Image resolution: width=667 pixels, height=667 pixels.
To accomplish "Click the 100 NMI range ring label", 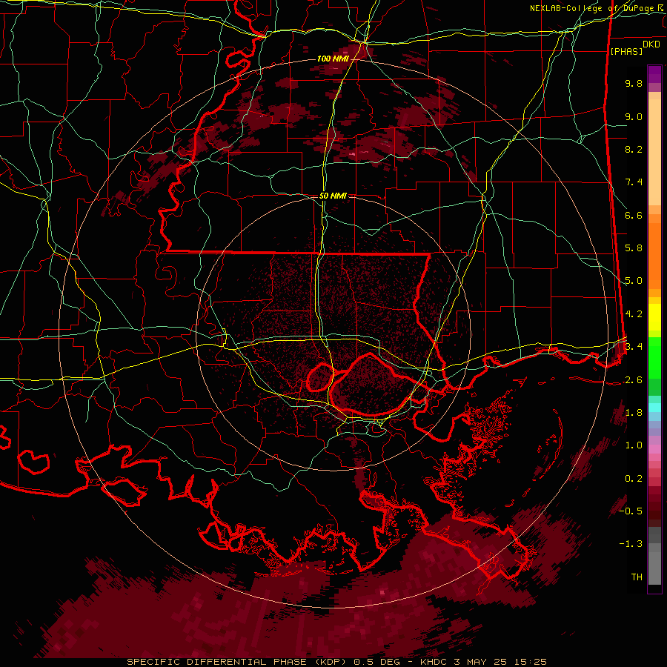I will [333, 59].
